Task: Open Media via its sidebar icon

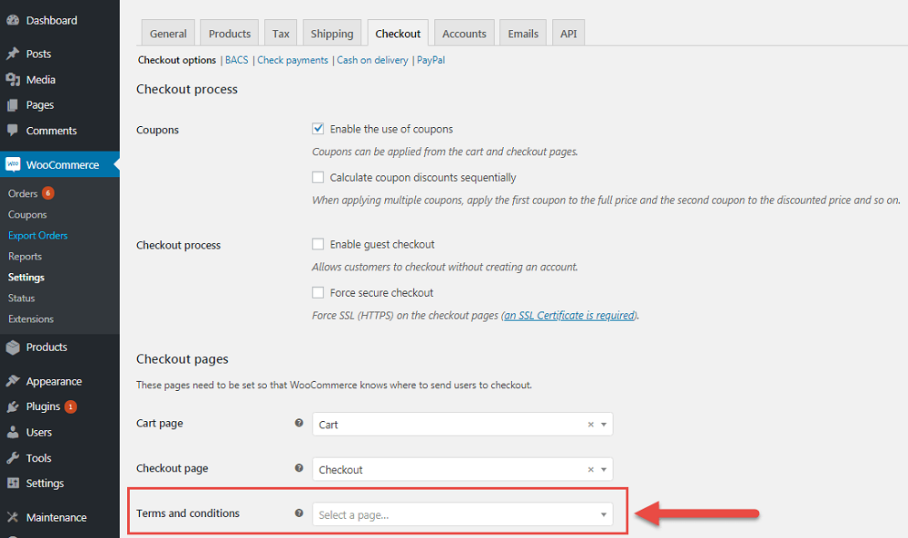Action: click(13, 80)
